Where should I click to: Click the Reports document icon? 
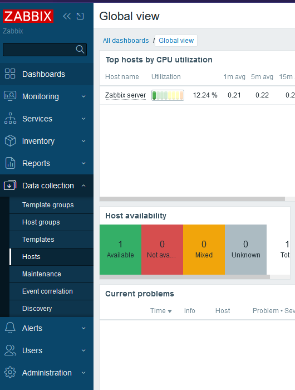(10, 163)
